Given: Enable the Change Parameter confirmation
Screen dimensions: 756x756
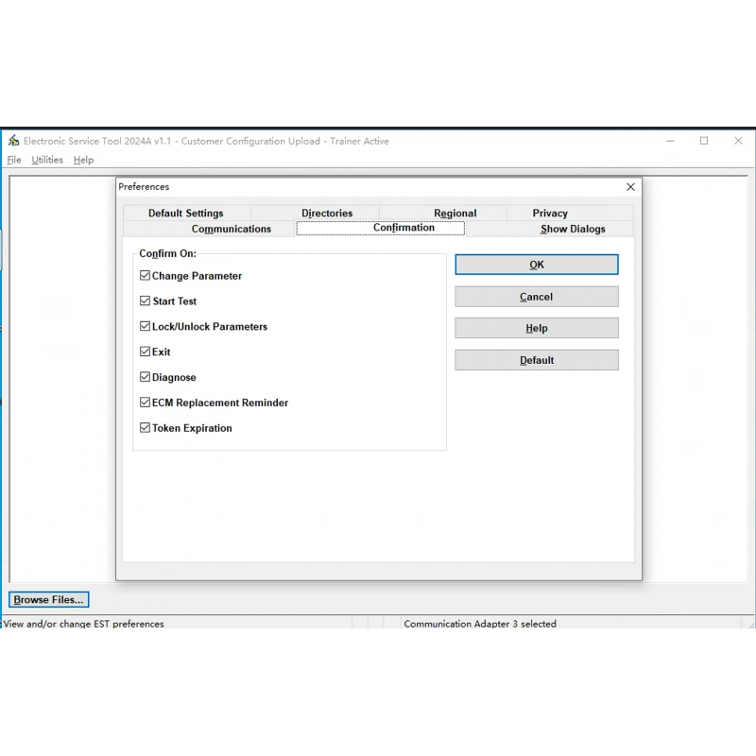Looking at the screenshot, I should [146, 275].
